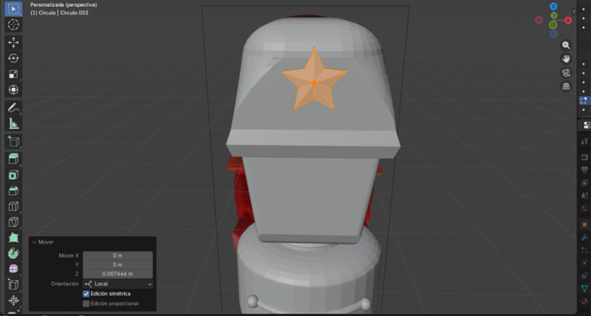The width and height of the screenshot is (591, 316).
Task: Toggle the camera view button
Action: click(x=566, y=72)
